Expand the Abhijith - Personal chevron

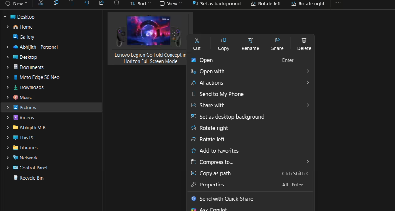pos(8,47)
